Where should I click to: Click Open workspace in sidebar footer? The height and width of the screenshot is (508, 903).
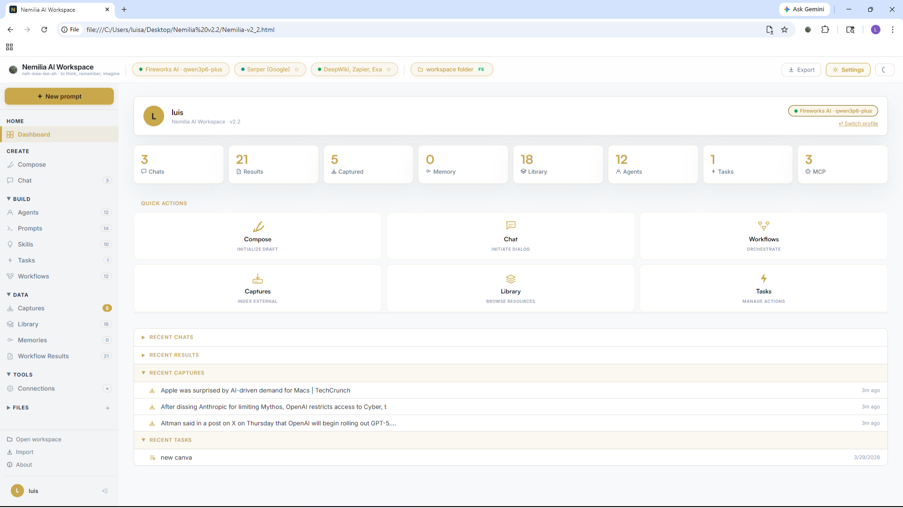[34, 439]
